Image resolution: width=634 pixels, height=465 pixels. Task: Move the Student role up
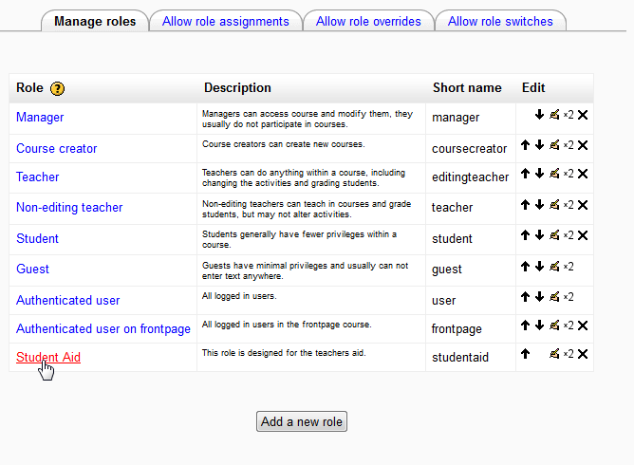525,235
